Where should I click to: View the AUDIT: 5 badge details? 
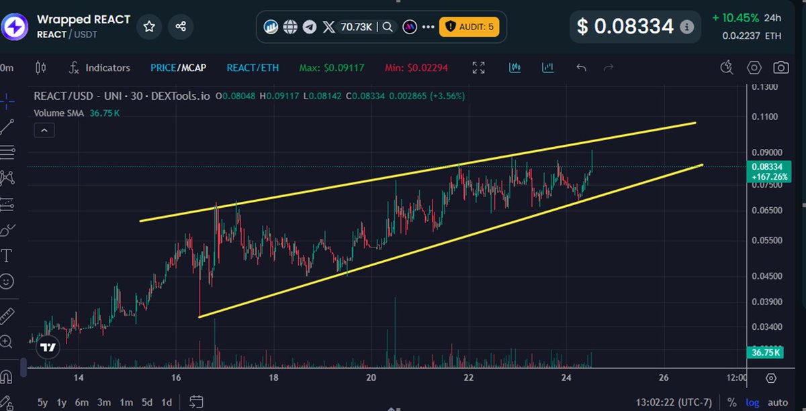469,27
